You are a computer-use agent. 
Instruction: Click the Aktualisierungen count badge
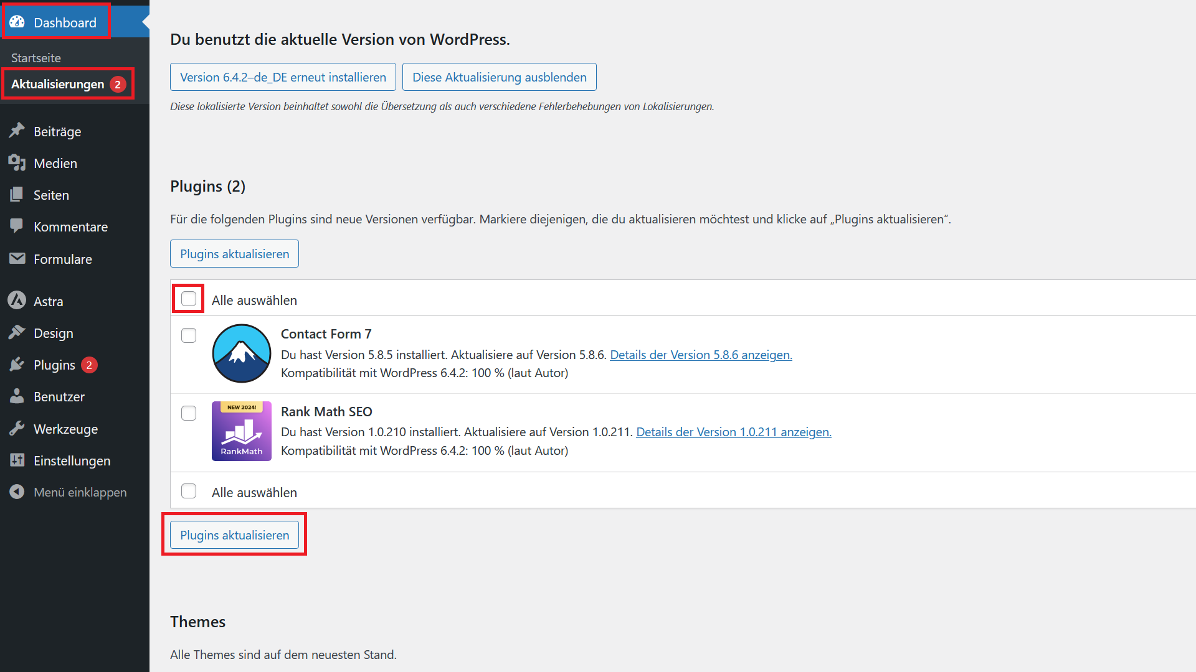pos(118,85)
